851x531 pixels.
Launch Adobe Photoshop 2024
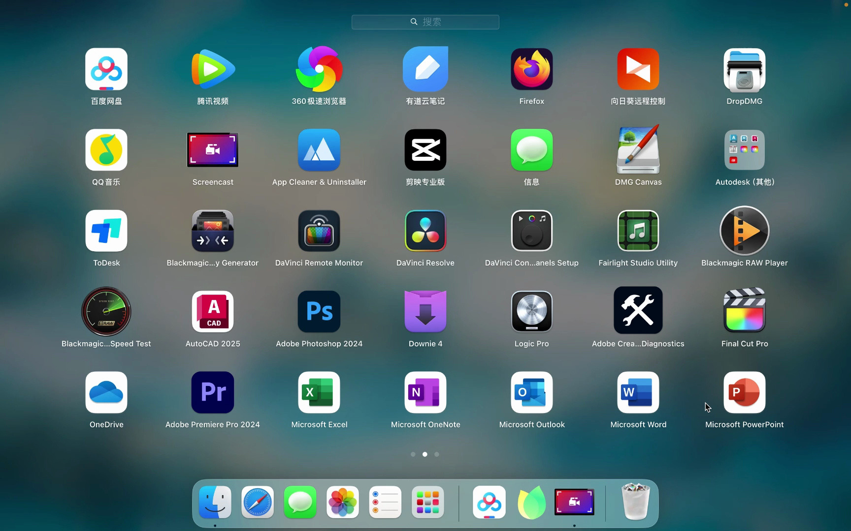point(319,311)
